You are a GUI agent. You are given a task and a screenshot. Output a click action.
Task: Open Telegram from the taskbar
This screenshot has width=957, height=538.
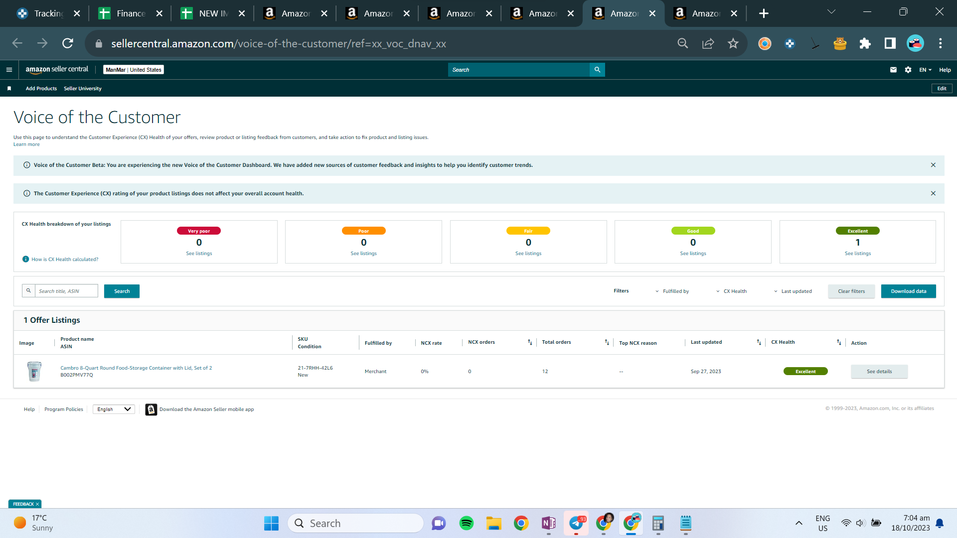click(x=576, y=523)
